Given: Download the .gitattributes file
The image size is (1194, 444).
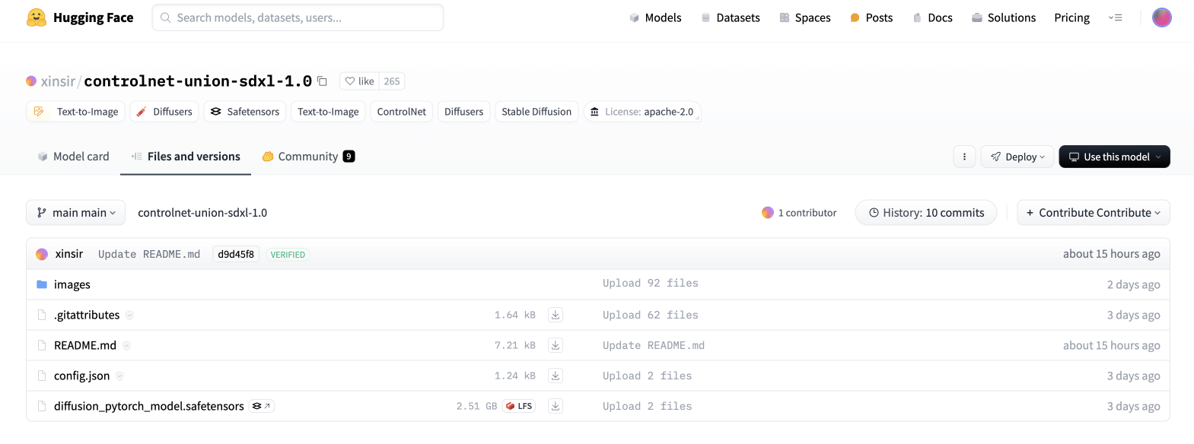Looking at the screenshot, I should click(x=556, y=315).
